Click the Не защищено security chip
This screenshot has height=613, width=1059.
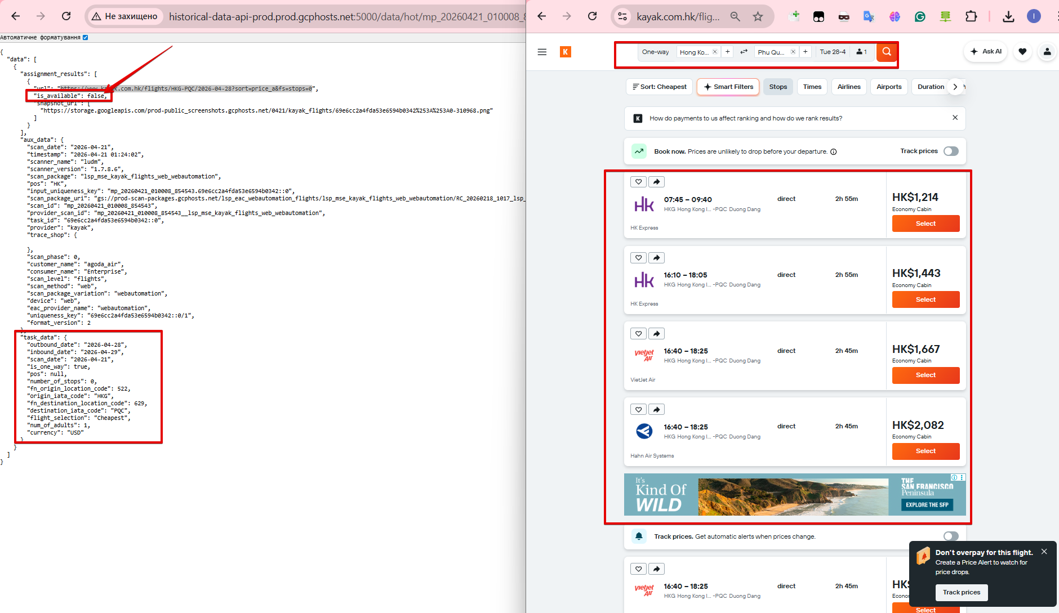point(125,16)
